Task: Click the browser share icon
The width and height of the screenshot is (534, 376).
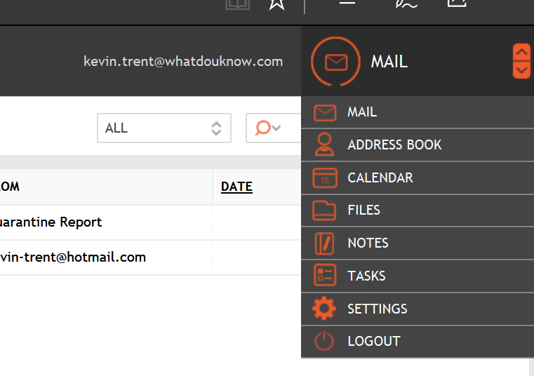Action: (x=457, y=4)
